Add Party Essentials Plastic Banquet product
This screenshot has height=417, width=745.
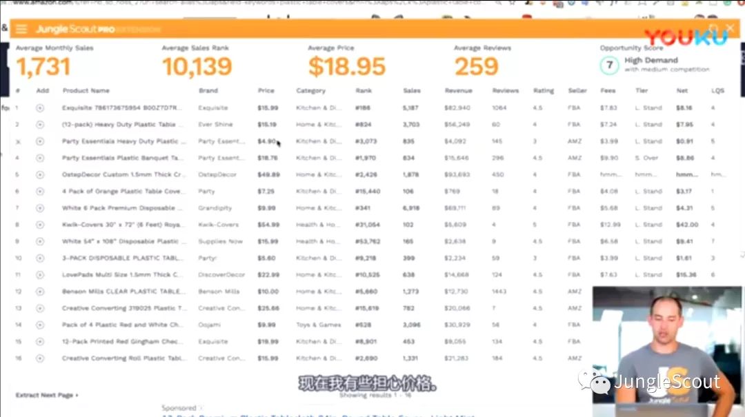[x=40, y=158]
